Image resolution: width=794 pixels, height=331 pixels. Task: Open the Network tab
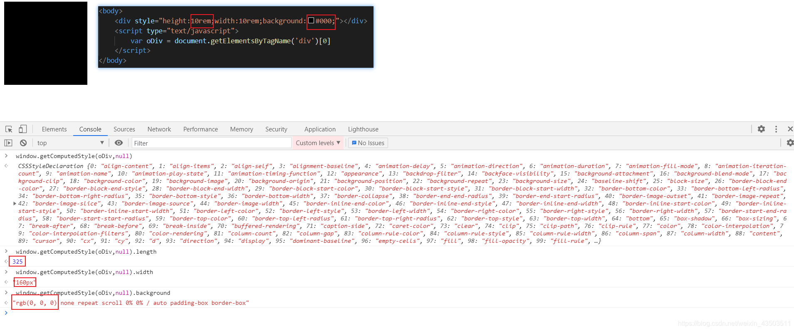(x=159, y=129)
